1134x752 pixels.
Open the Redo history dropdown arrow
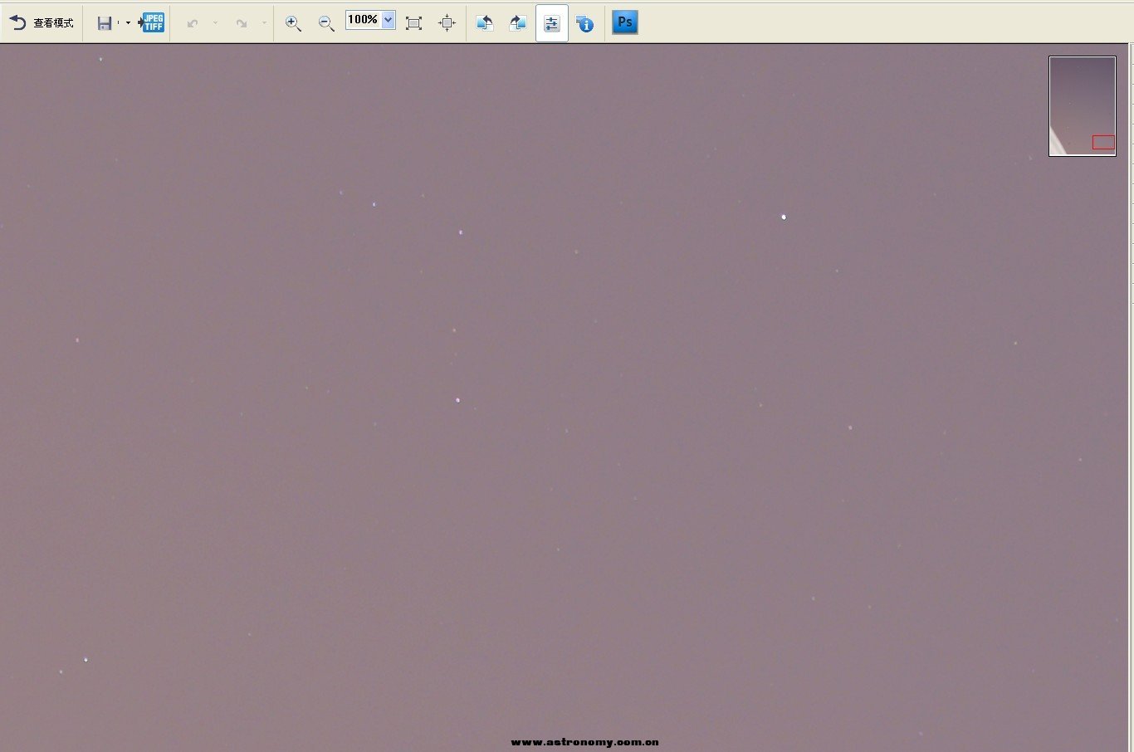(264, 23)
